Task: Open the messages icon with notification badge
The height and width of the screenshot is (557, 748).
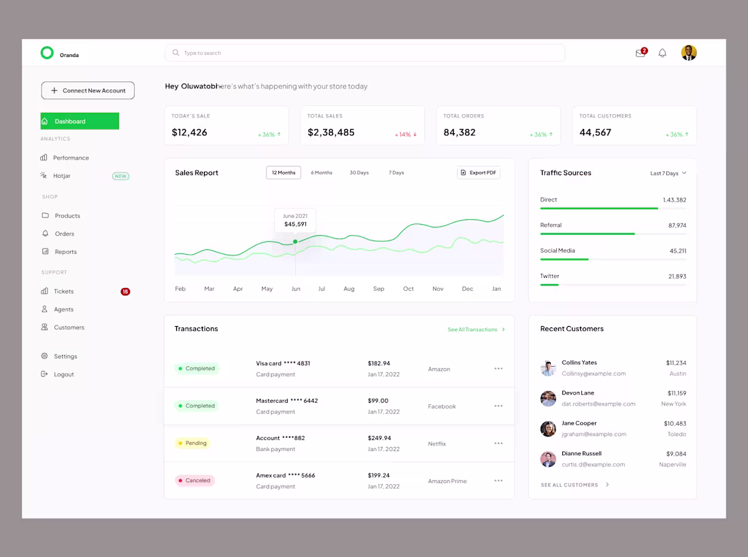Action: click(x=639, y=52)
